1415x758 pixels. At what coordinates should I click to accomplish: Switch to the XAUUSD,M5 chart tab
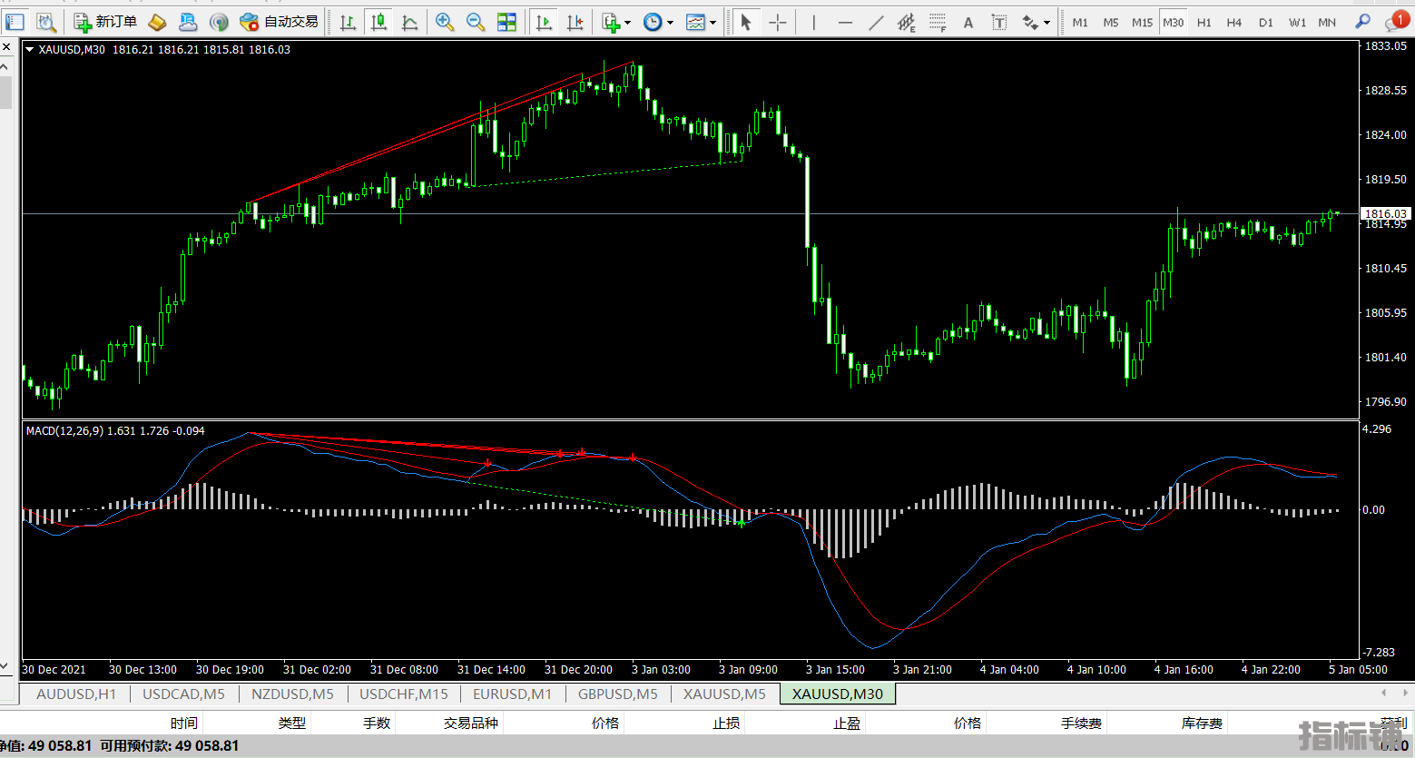click(724, 694)
